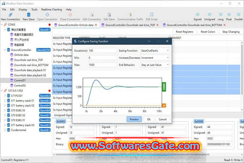Image resolution: width=244 pixels, height=163 pixels.
Task: Open the Realtime Charting menu
Action: pos(52,10)
